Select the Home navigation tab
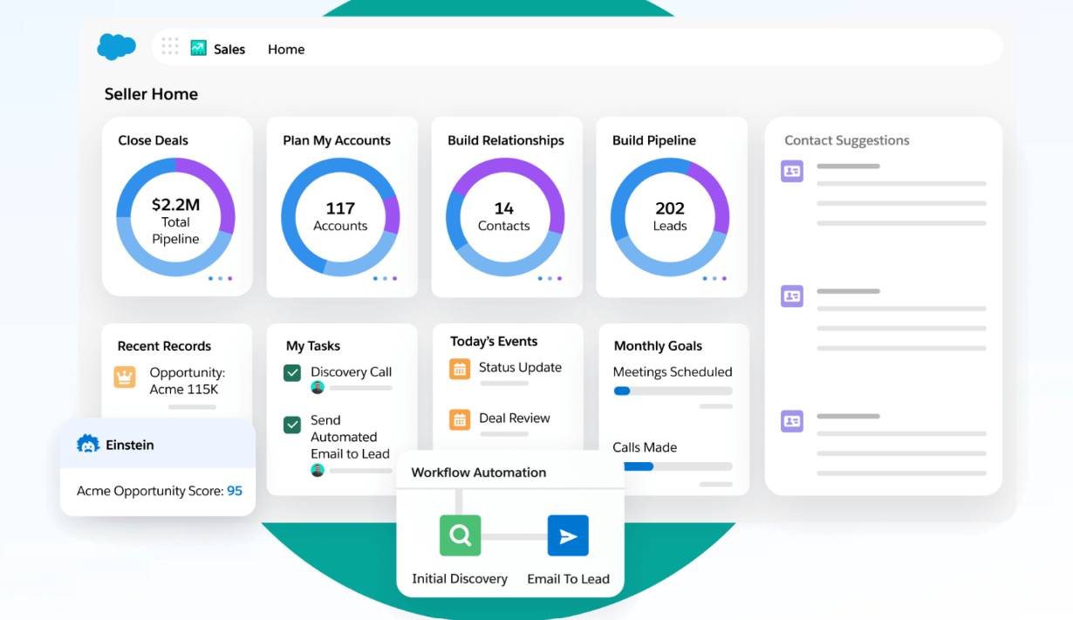 pos(286,49)
